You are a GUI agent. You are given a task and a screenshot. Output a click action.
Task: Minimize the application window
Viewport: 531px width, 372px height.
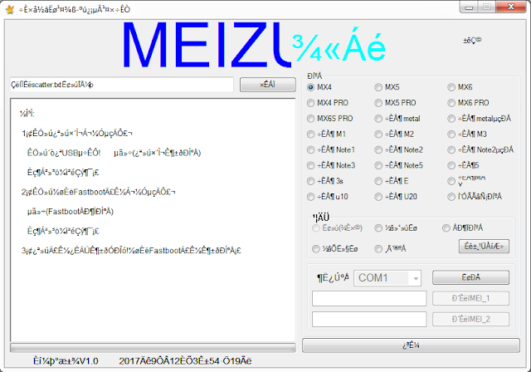point(469,7)
